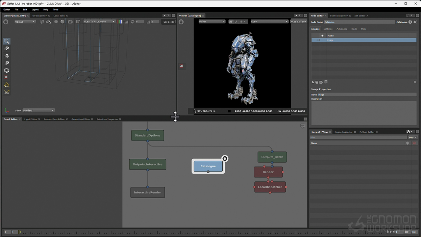Click the camera icon in viewer toolbar
The height and width of the screenshot is (237, 421).
tap(70, 22)
